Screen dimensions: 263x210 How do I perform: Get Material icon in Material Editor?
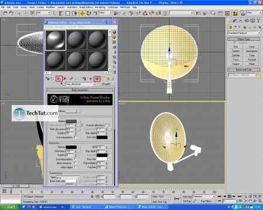pos(47,79)
